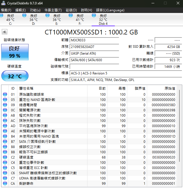This screenshot has width=183, height=188.
Task: Click the blue status orb for drive F:
Action: [71, 15]
